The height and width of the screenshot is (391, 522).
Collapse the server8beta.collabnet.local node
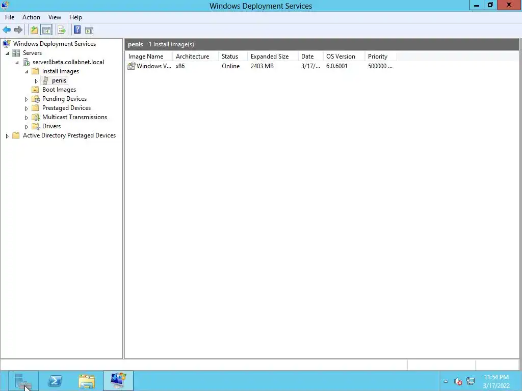click(x=17, y=63)
